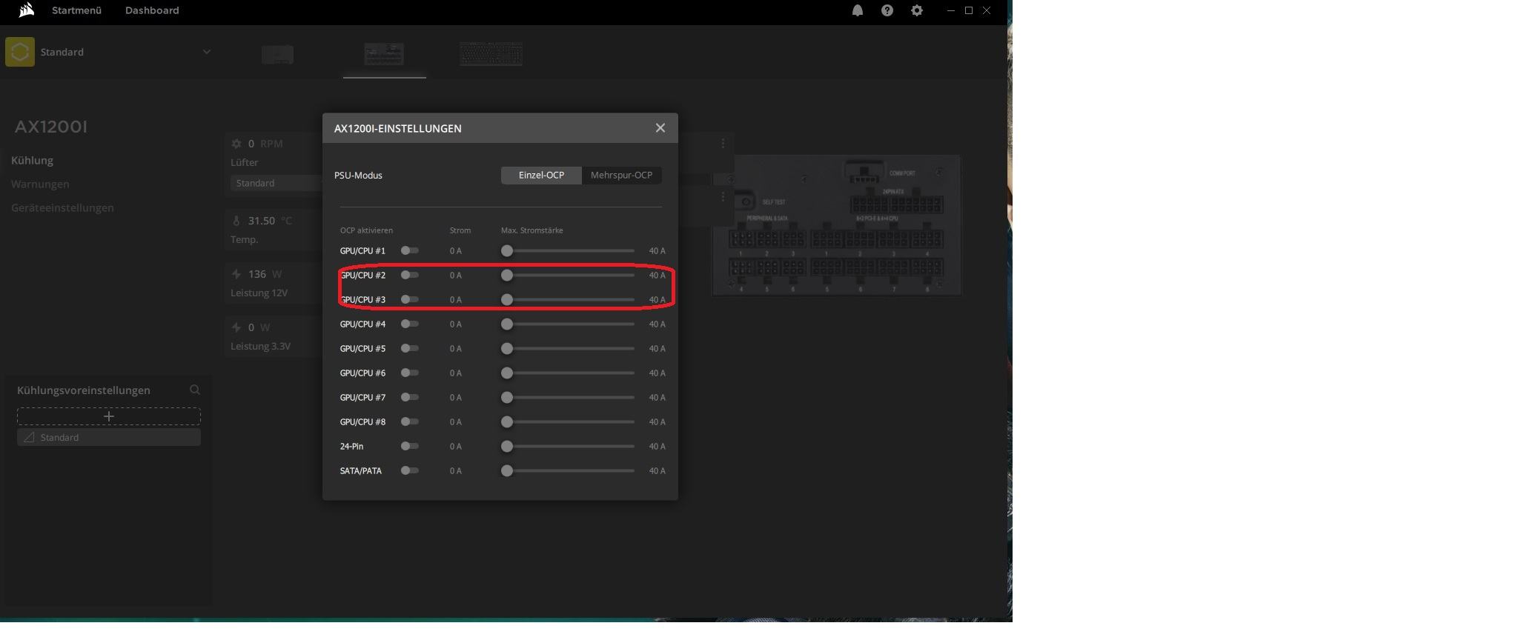
Task: Minimize the iCUE window
Action: point(950,10)
